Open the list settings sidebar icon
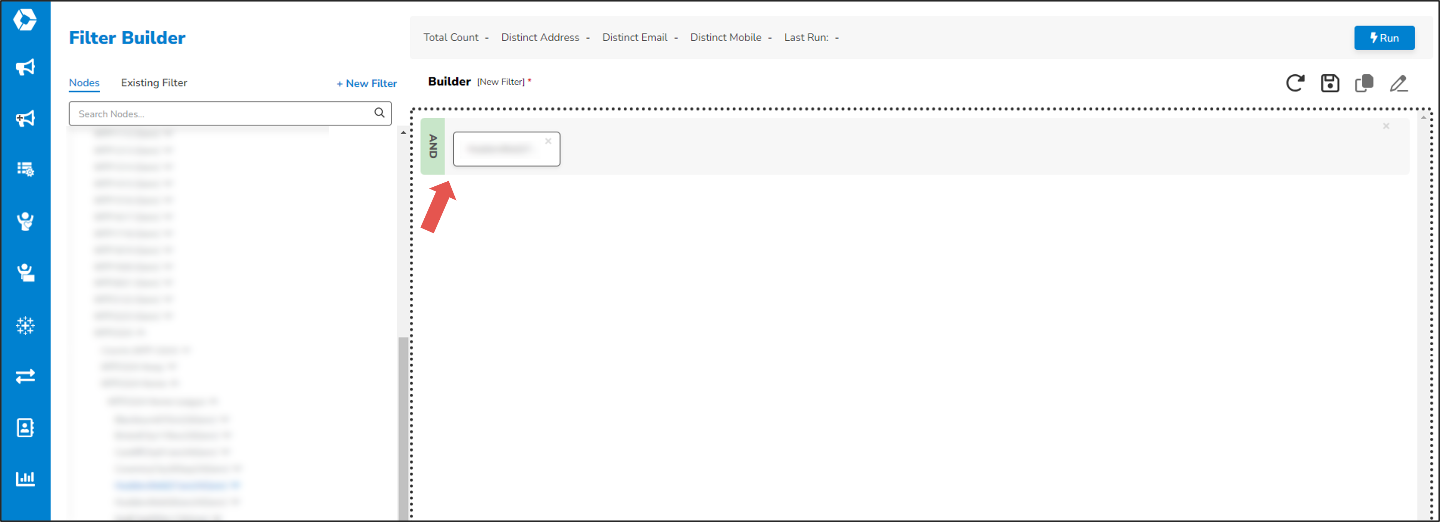Viewport: 1440px width, 522px height. click(25, 169)
